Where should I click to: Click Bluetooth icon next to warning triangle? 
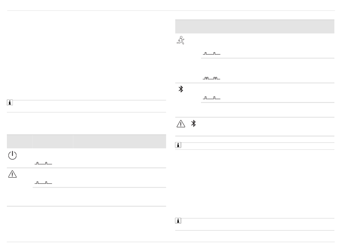[x=194, y=124]
